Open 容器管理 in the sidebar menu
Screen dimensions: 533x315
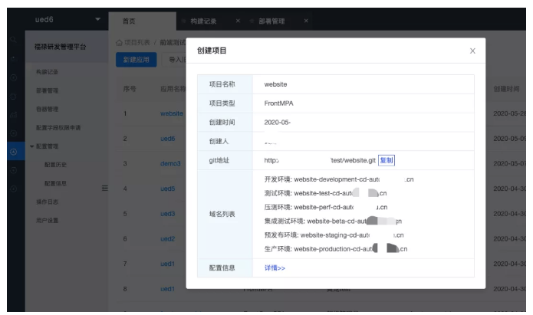[x=47, y=109]
